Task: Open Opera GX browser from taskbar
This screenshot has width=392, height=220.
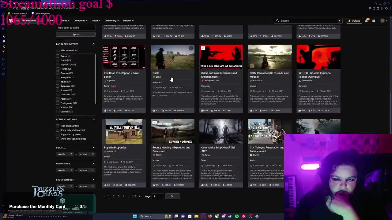Action: point(203,216)
